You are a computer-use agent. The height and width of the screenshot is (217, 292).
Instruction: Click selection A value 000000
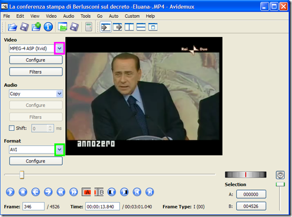coord(251,194)
